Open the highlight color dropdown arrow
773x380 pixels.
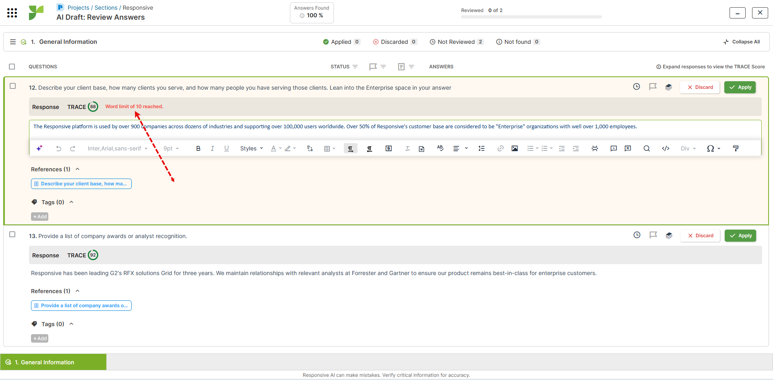click(x=295, y=148)
